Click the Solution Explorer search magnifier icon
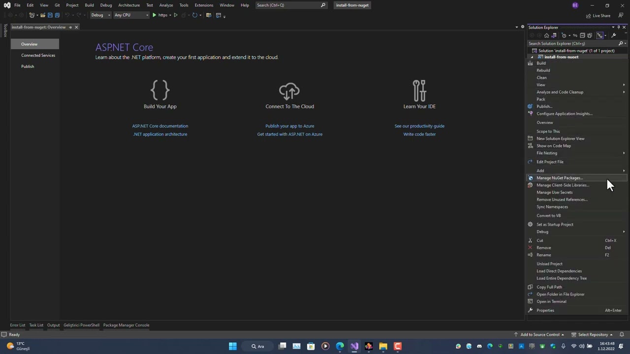Screen dimensions: 630x354 click(x=621, y=43)
